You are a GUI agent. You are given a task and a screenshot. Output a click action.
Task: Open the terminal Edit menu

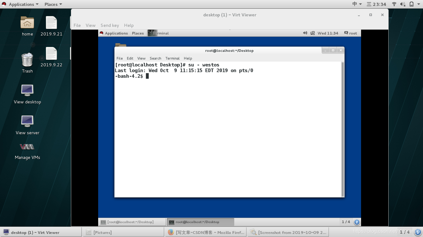pos(130,58)
